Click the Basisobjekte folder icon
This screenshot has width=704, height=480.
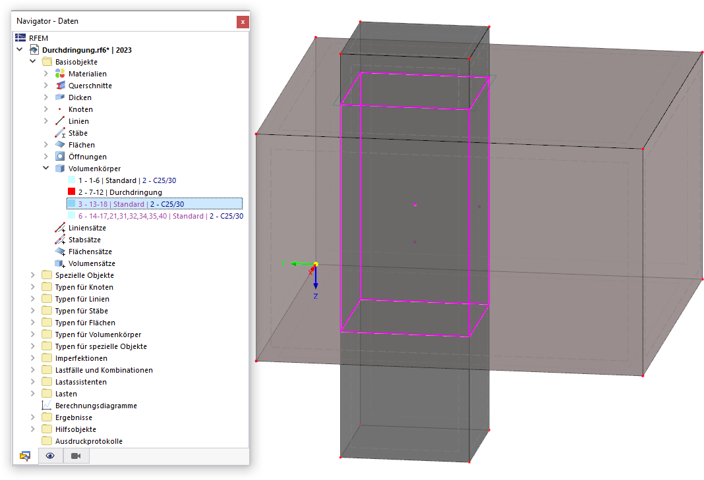47,61
